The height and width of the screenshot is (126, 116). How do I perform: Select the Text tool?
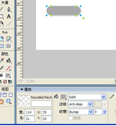(9, 16)
